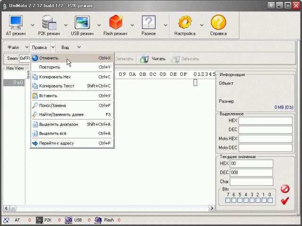Expand Разное dropdown arrow
This screenshot has width=302, height=226.
(x=166, y=25)
